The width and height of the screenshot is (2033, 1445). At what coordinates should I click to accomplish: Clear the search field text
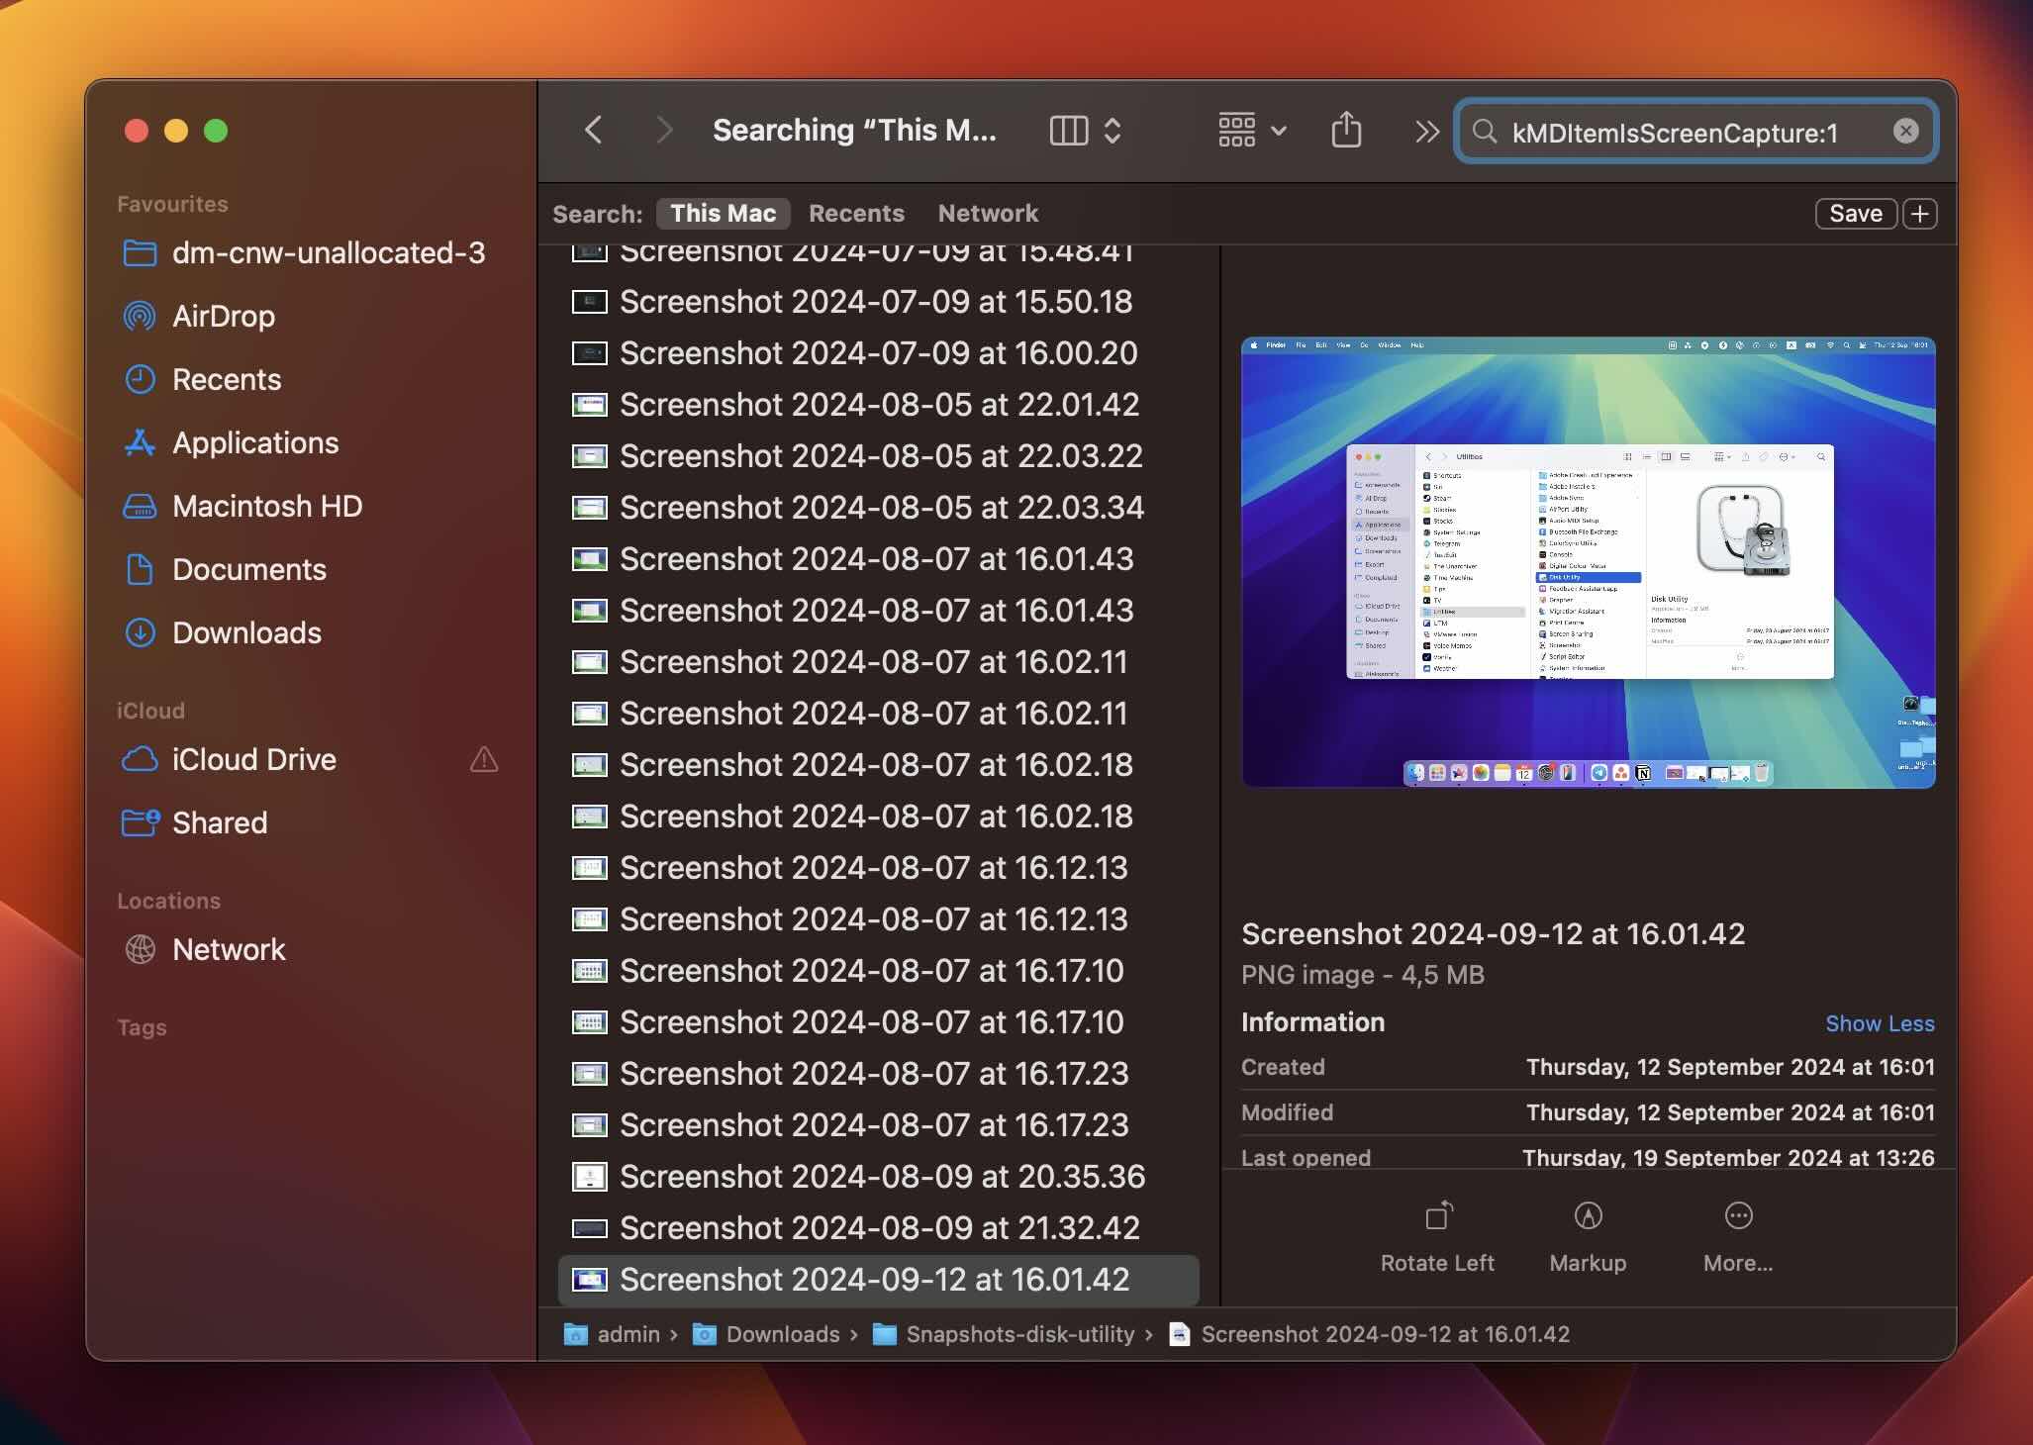tap(1905, 132)
